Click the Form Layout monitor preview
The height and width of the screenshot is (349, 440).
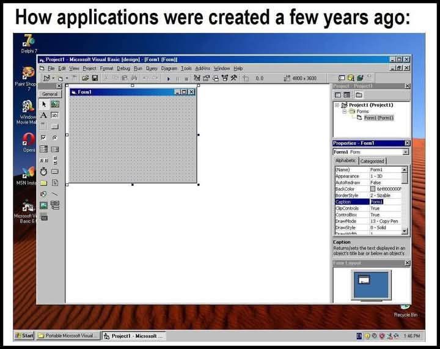click(372, 285)
